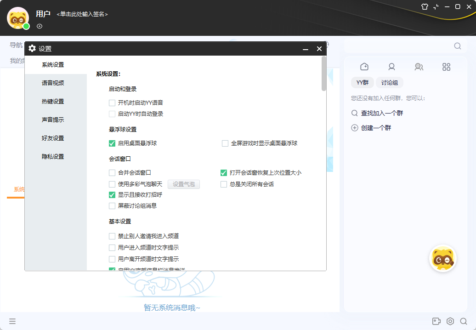Click 创建一个群 link

tap(376, 128)
